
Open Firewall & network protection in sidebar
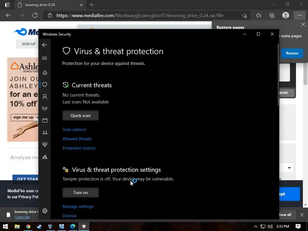[x=45, y=108]
